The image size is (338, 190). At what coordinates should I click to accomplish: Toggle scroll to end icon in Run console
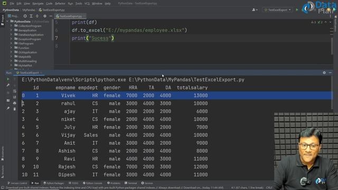click(x=14, y=97)
